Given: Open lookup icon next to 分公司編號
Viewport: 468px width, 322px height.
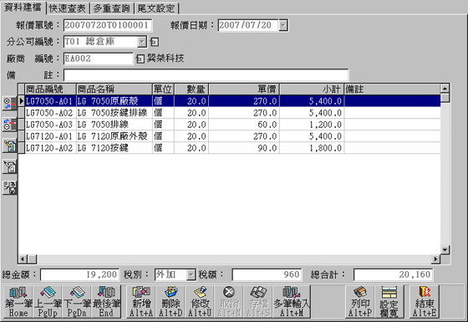Looking at the screenshot, I should tap(155, 42).
